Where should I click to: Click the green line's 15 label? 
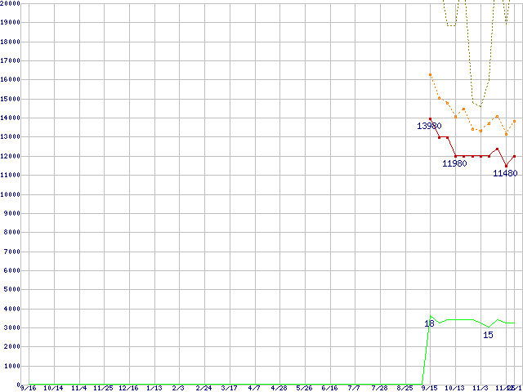(488, 335)
